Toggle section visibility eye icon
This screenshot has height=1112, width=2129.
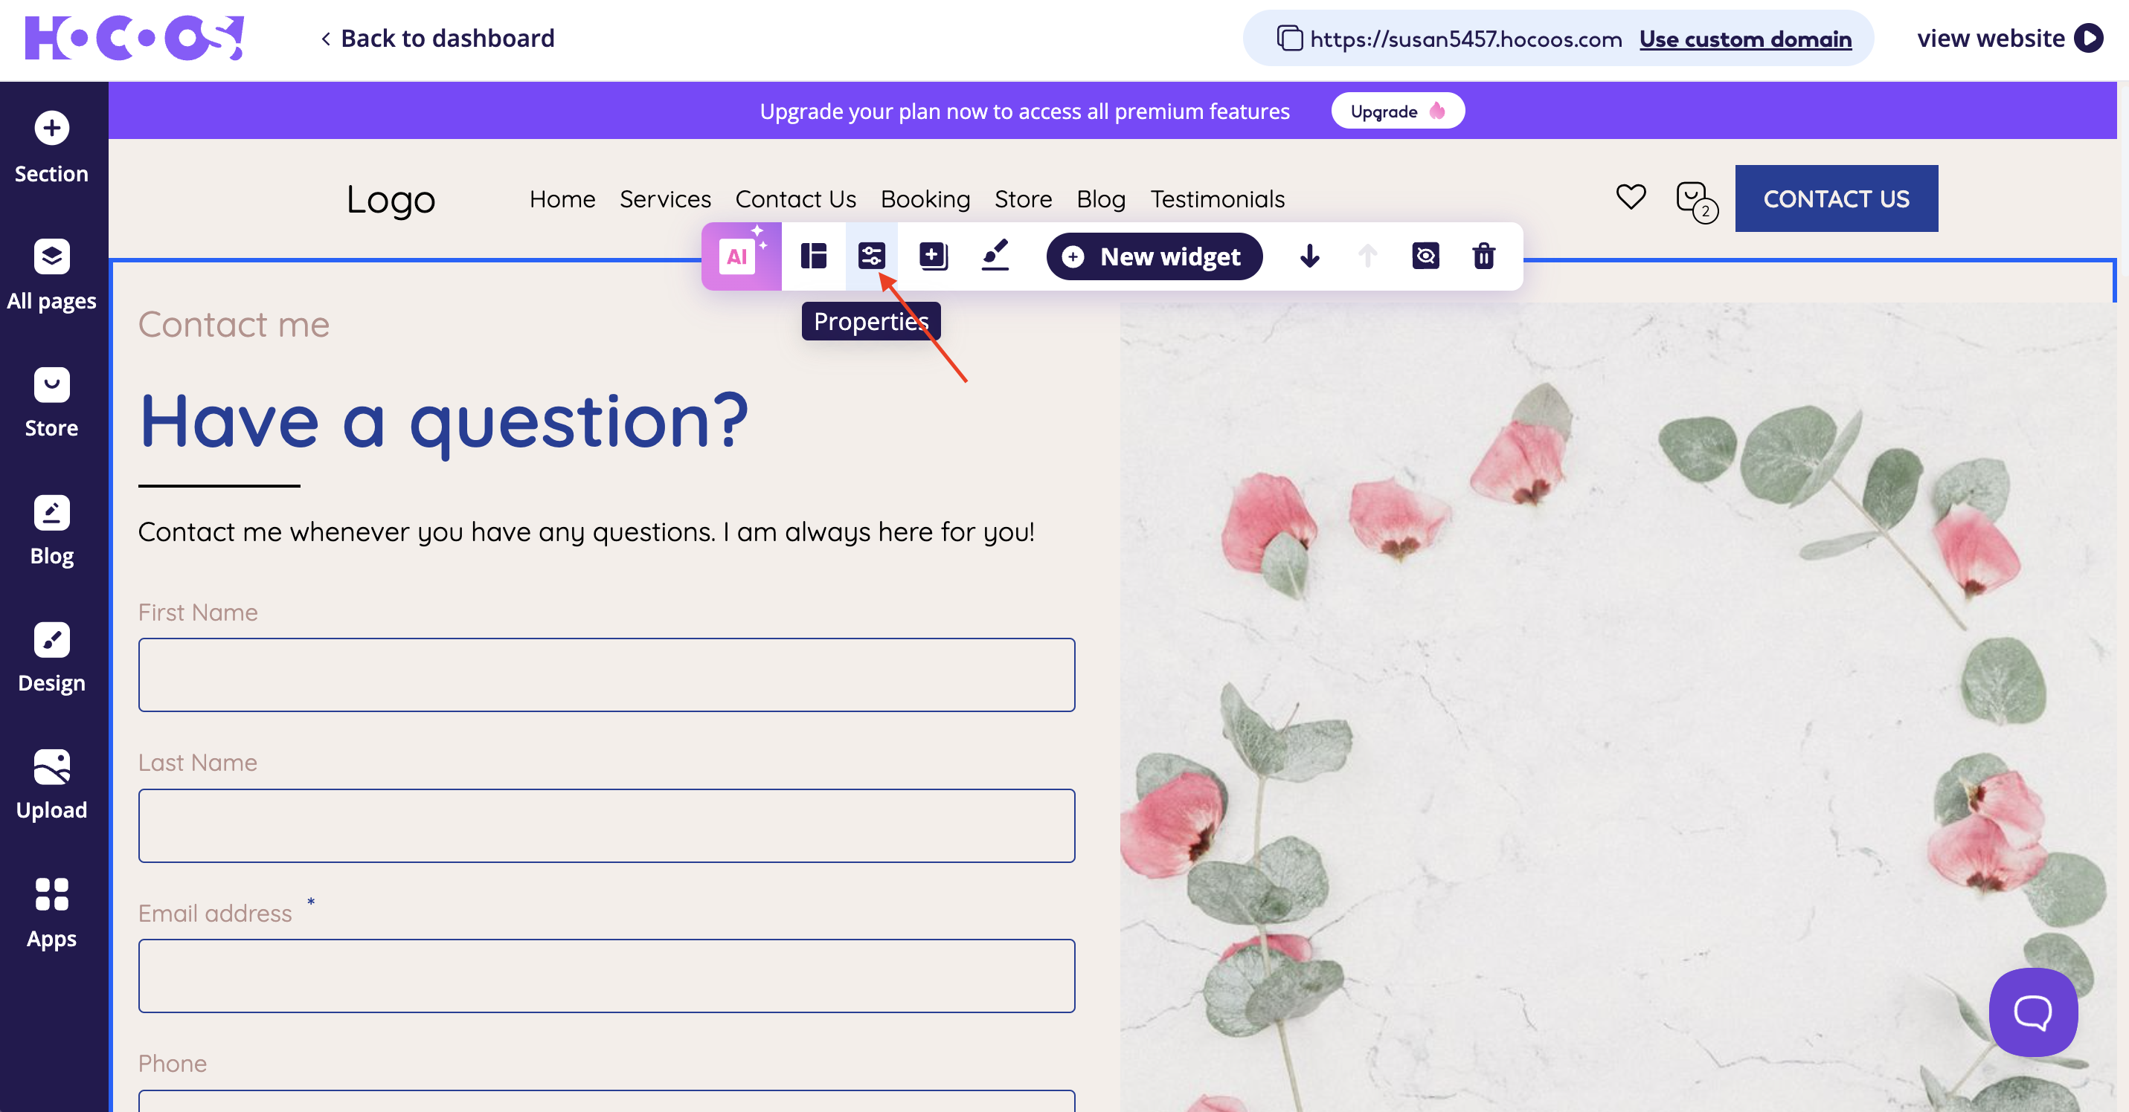1426,256
